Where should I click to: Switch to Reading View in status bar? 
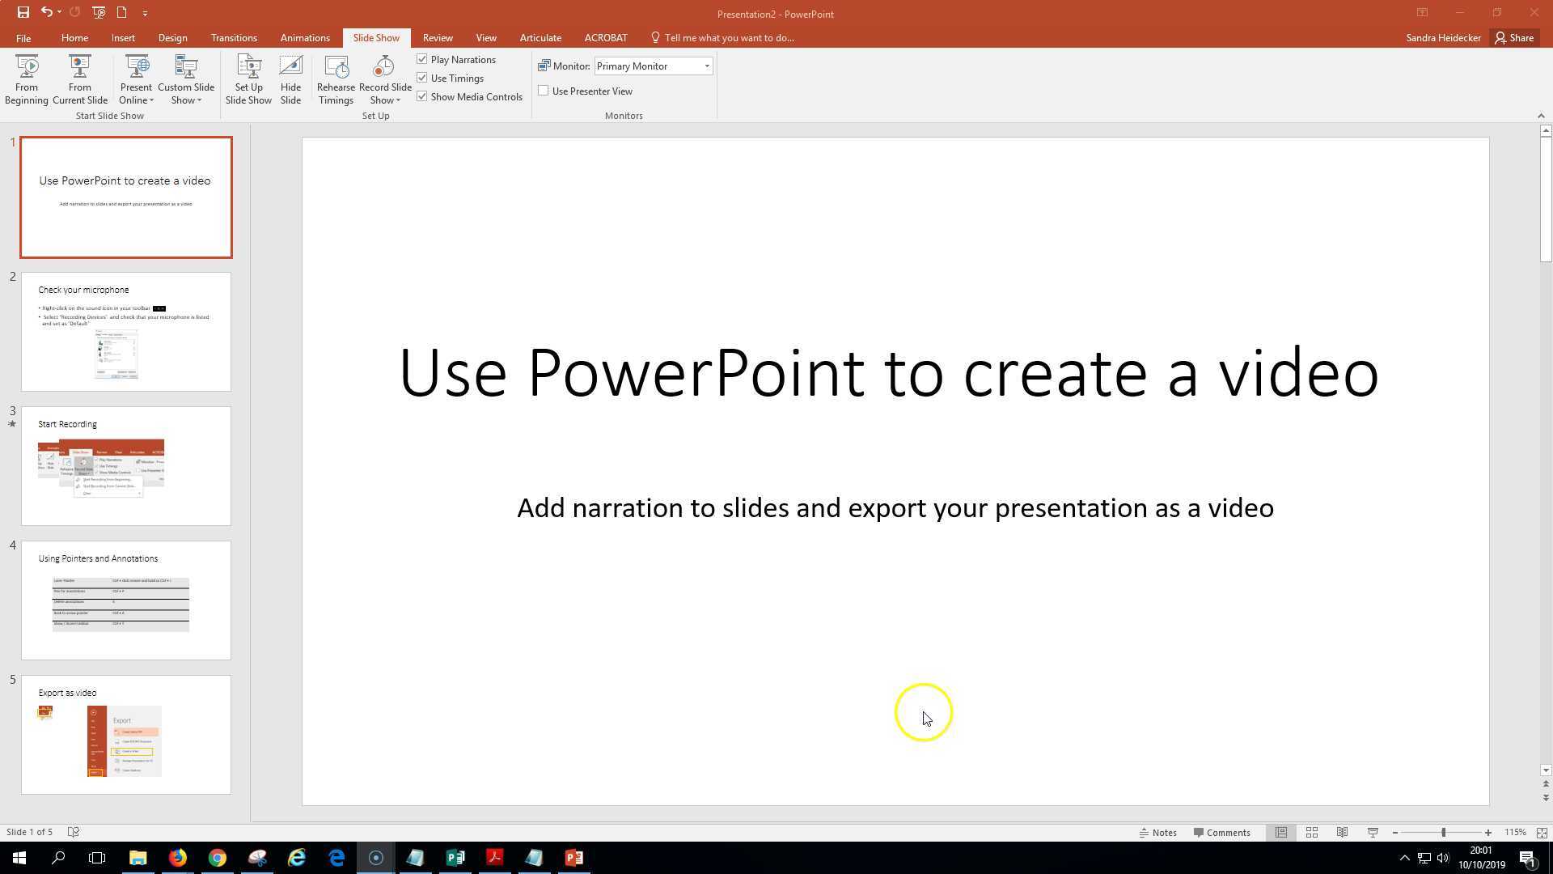pos(1342,832)
